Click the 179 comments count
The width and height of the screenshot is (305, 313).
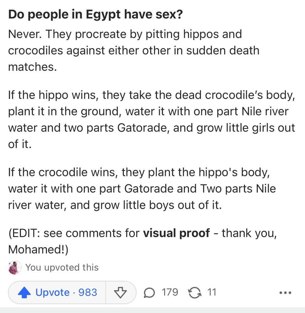170,292
